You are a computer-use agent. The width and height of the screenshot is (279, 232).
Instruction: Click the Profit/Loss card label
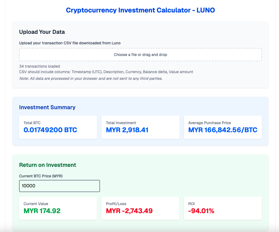116,204
